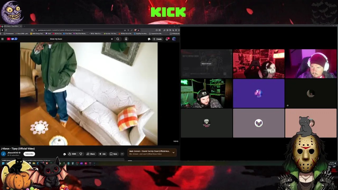Zoom page with browser magnifier icon in address bar

pyautogui.click(x=128, y=30)
